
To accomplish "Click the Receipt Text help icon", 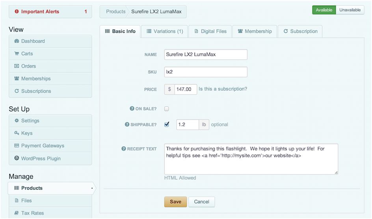I will pyautogui.click(x=124, y=149).
